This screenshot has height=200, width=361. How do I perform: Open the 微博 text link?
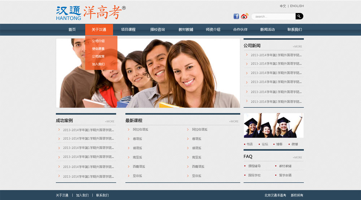point(295,144)
